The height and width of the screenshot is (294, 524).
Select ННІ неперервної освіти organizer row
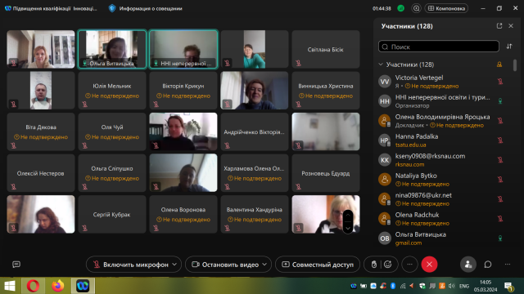(x=440, y=101)
